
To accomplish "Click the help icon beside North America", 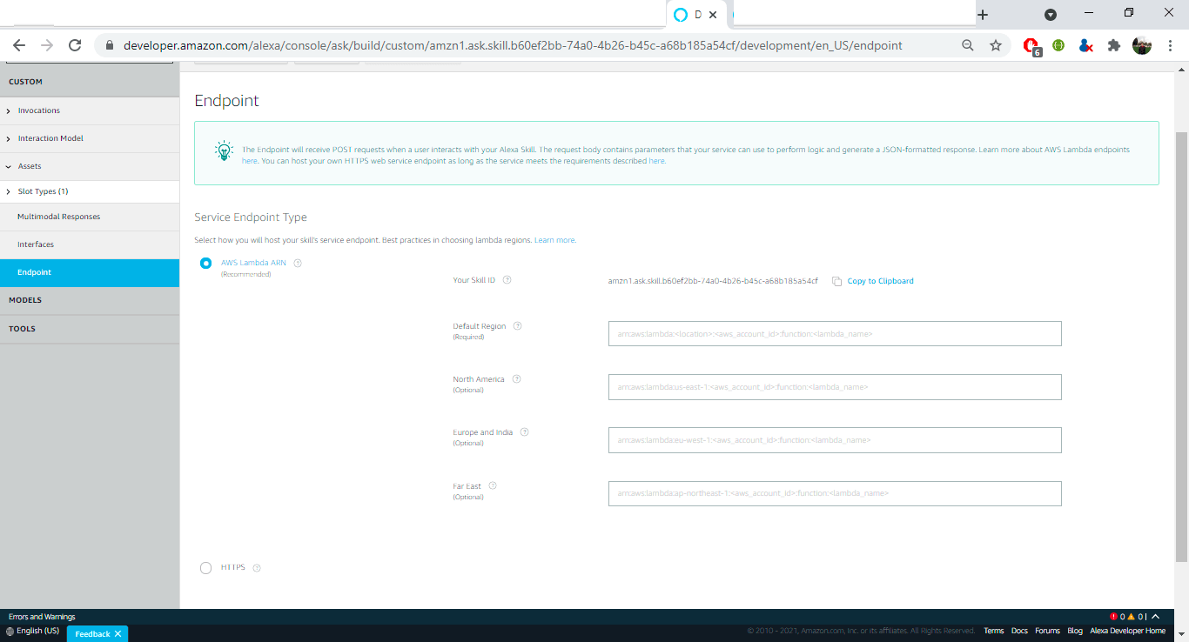I will pos(516,379).
